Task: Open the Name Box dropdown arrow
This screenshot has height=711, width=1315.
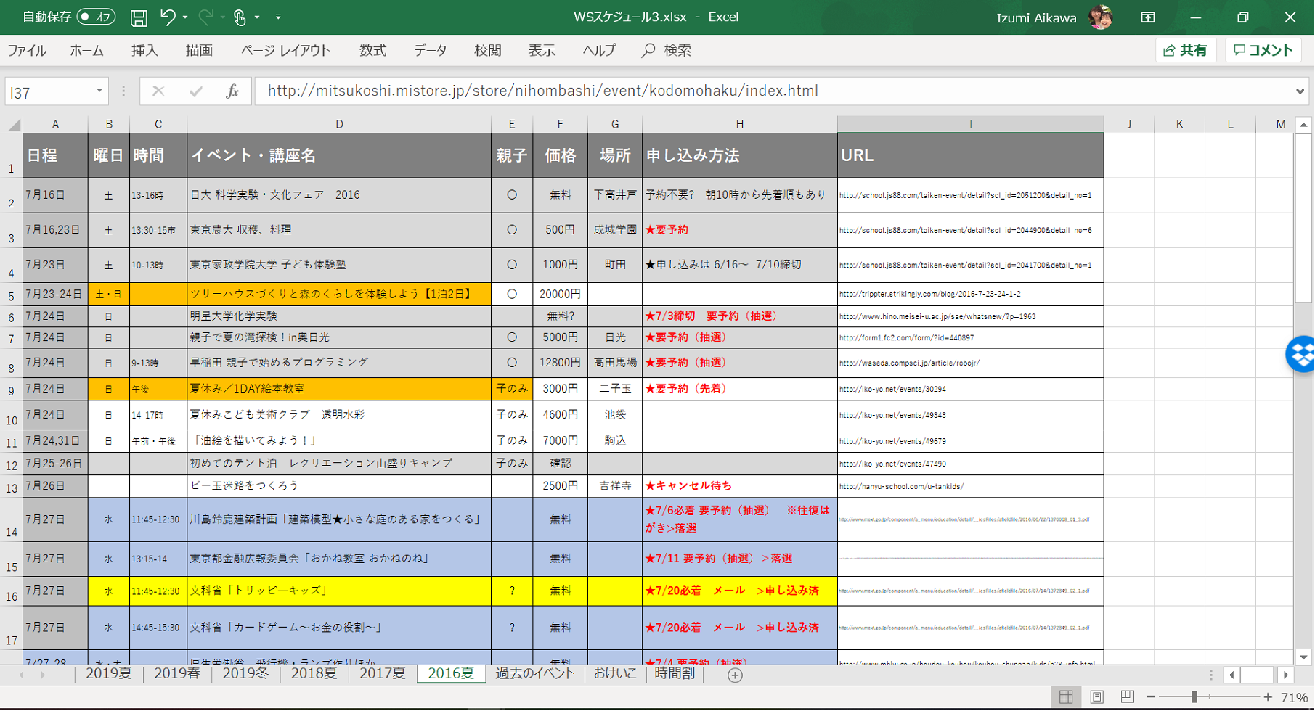Action: pos(99,91)
